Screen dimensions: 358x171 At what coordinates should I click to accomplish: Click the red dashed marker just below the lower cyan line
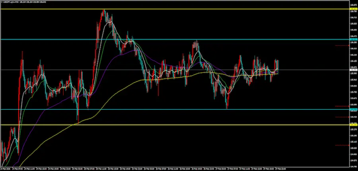point(342,117)
